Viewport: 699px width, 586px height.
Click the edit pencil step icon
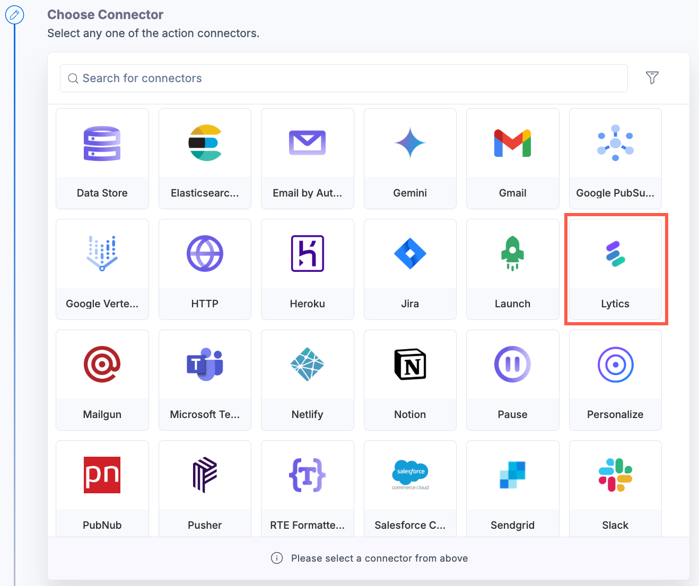(15, 15)
